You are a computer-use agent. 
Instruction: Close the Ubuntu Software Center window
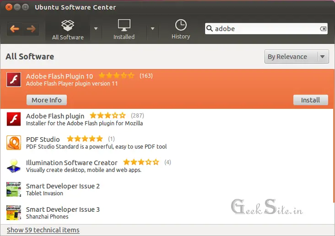[x=9, y=7]
